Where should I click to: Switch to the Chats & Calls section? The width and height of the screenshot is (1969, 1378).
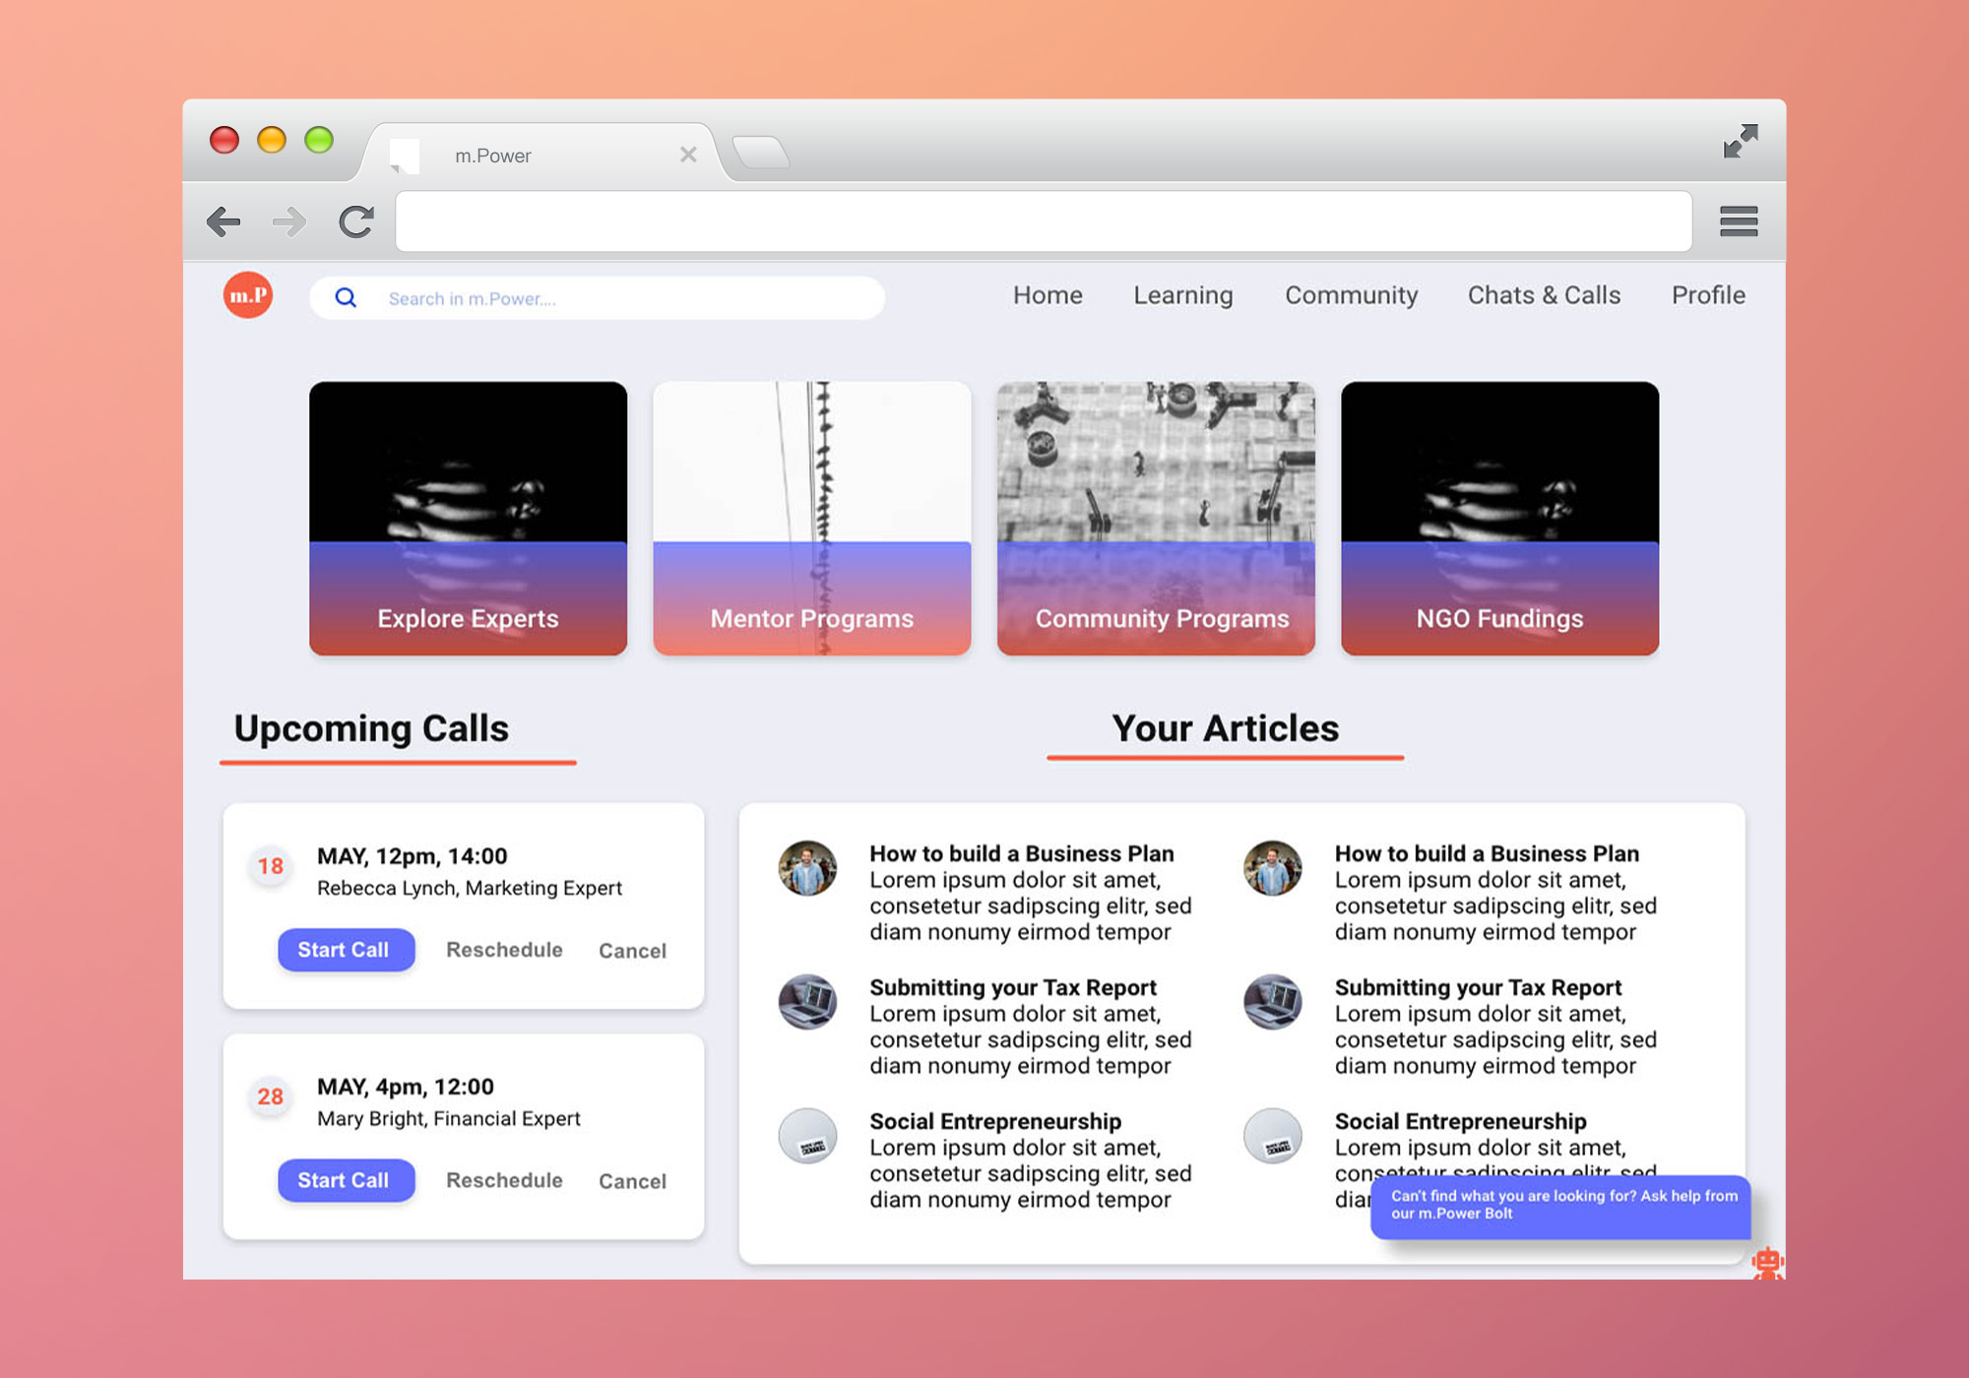pos(1544,295)
